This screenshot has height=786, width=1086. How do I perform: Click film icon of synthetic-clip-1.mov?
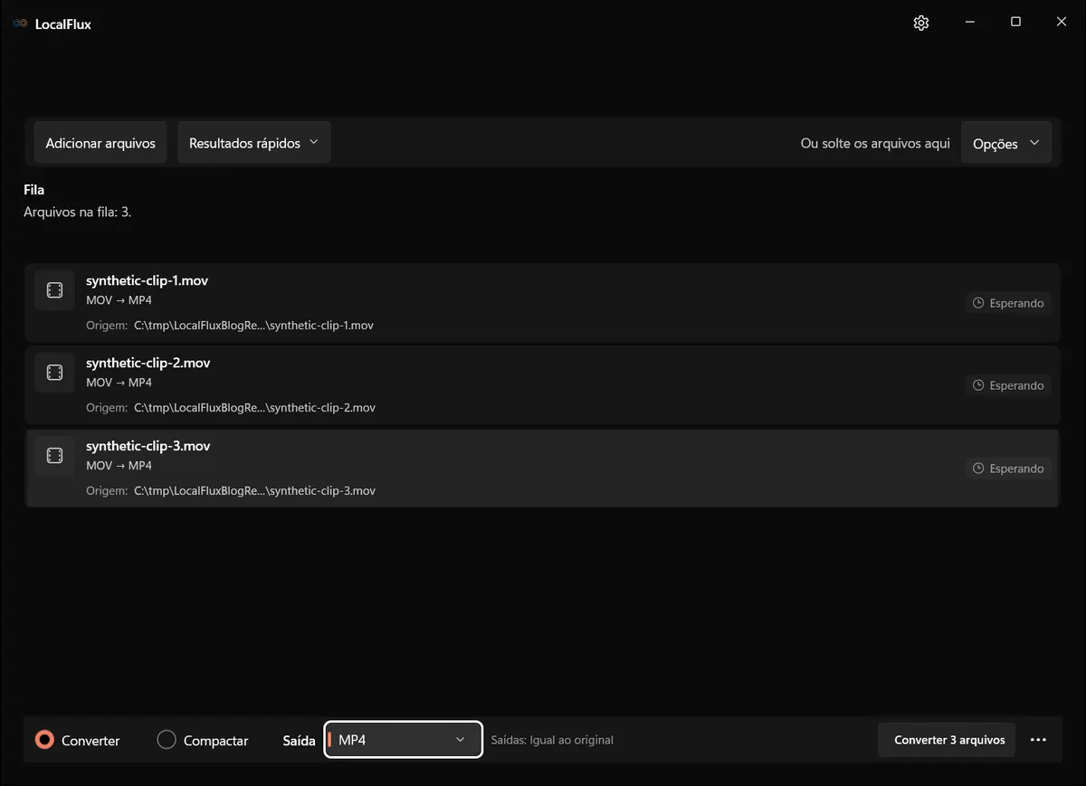tap(54, 289)
